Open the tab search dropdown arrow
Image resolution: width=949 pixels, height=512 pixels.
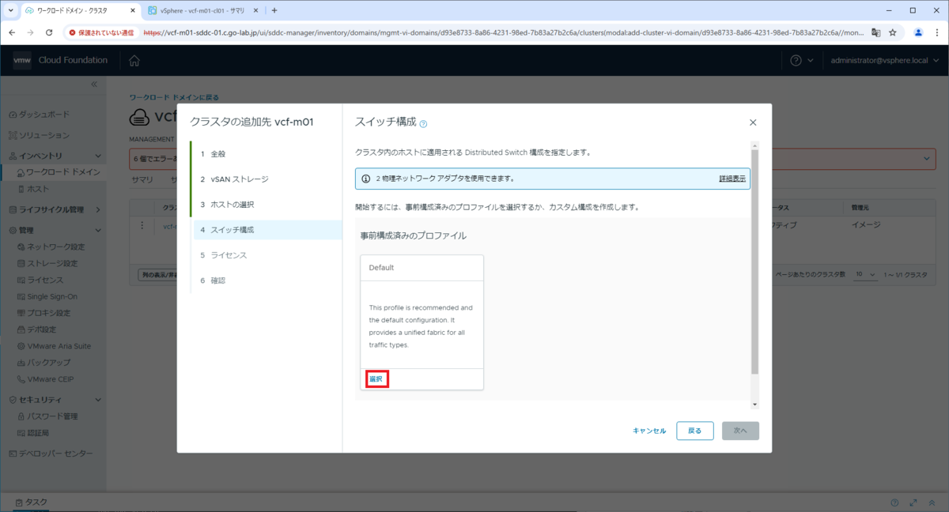(x=9, y=10)
